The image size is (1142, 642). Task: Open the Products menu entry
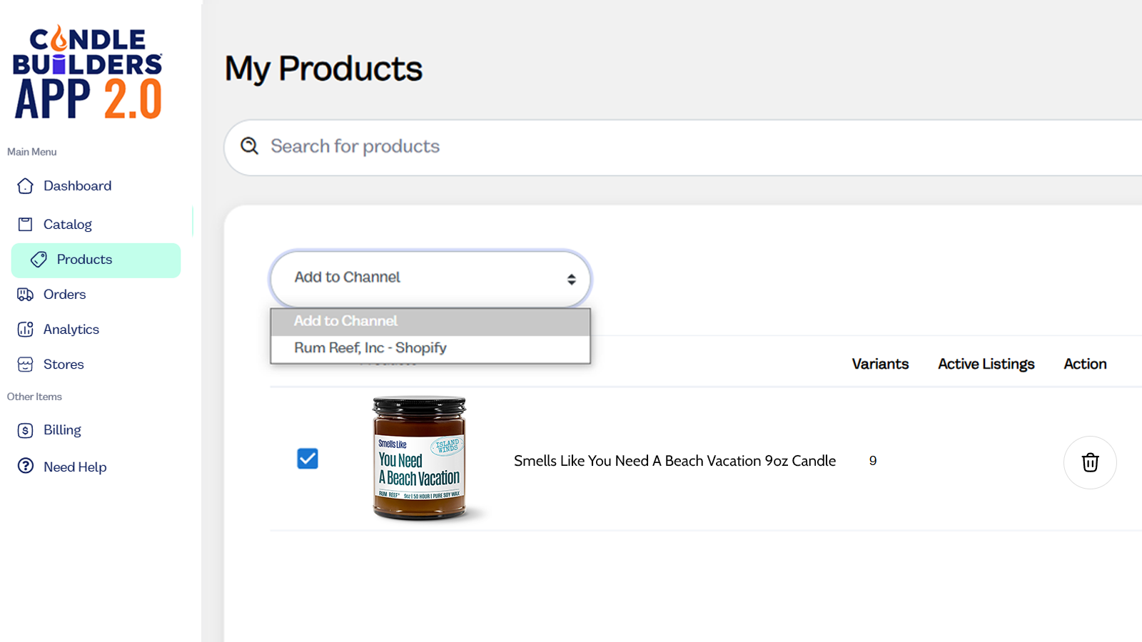coord(84,259)
